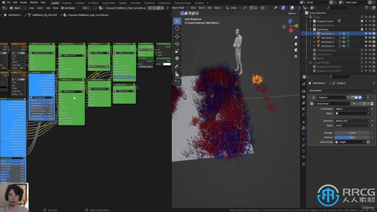Open the Physics properties tab

(x=304, y=139)
